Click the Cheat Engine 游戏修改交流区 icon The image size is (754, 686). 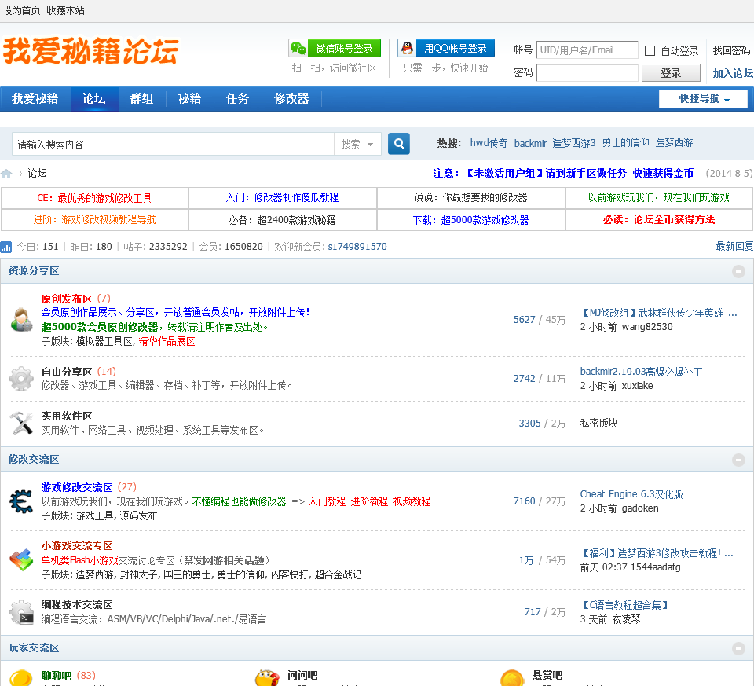[x=21, y=501]
